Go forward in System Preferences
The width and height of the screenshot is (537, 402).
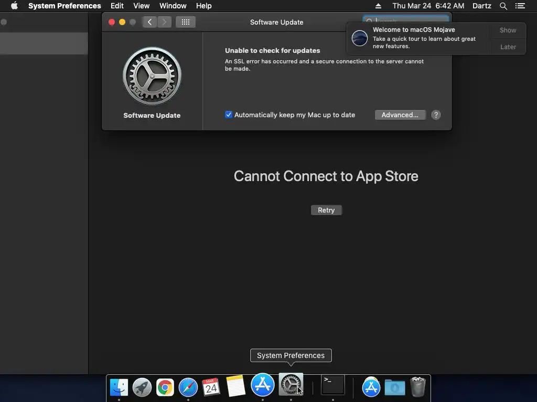coord(164,22)
